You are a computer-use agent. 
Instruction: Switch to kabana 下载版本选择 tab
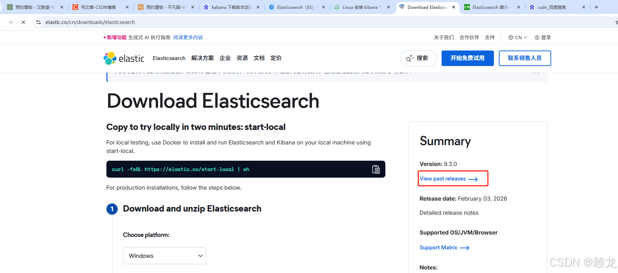(x=232, y=7)
